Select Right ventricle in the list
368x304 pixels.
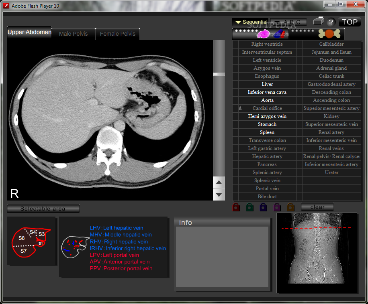[x=267, y=44]
